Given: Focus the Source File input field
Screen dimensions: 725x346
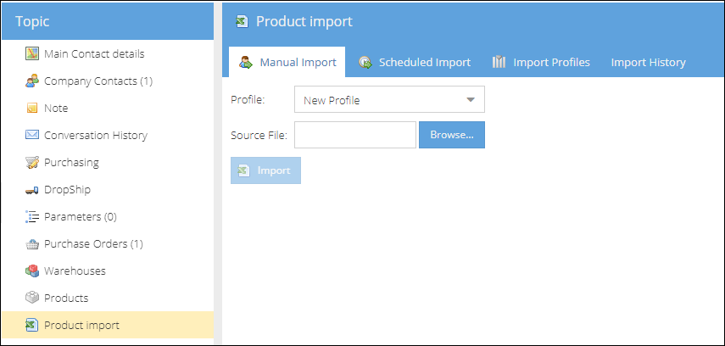Looking at the screenshot, I should click(x=355, y=135).
